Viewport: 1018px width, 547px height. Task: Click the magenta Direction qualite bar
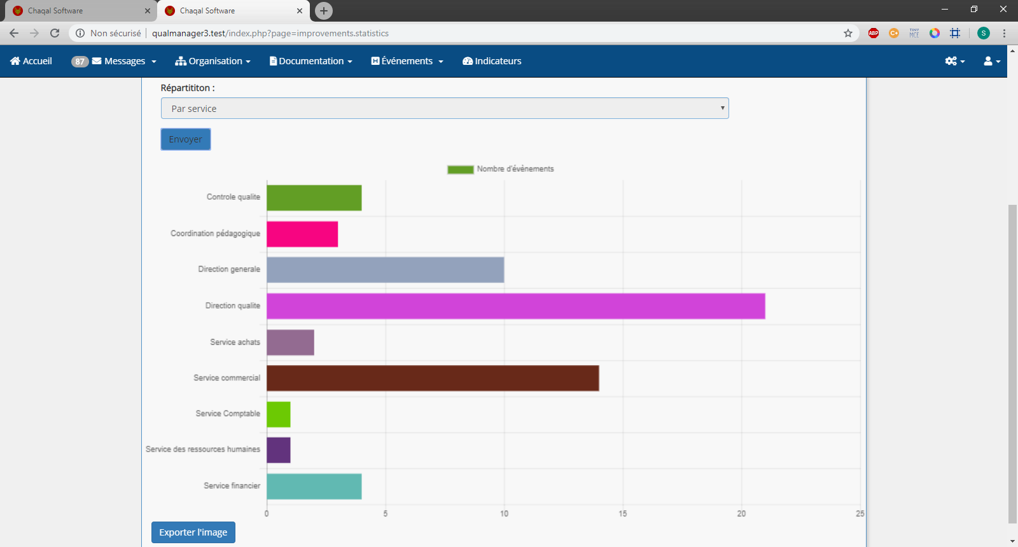tap(515, 306)
